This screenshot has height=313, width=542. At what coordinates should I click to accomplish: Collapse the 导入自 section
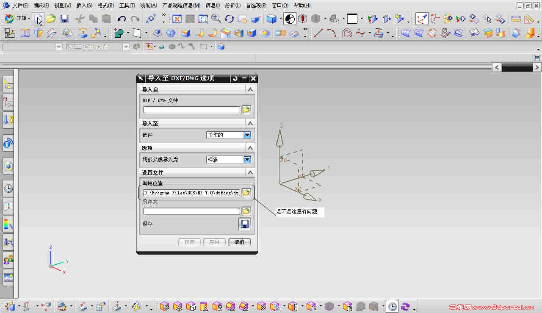tap(250, 89)
